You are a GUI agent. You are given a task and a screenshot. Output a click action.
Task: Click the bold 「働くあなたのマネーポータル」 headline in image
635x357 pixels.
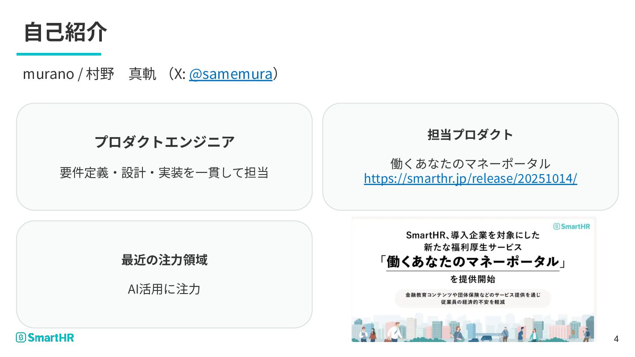click(473, 262)
